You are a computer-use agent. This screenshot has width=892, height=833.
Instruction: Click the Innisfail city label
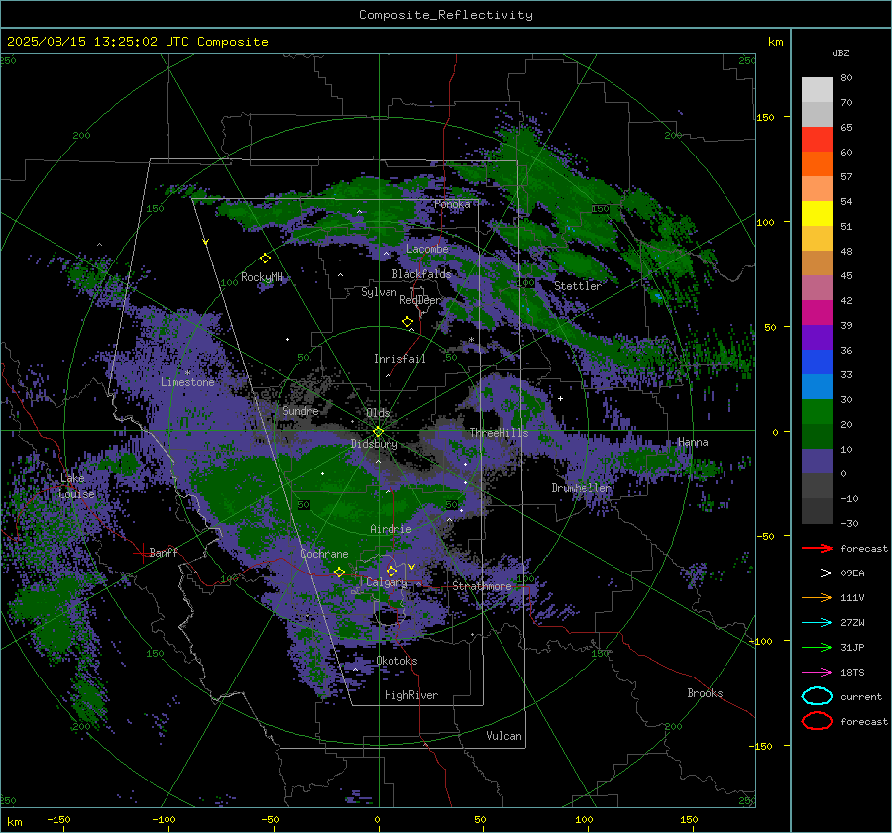coord(399,359)
